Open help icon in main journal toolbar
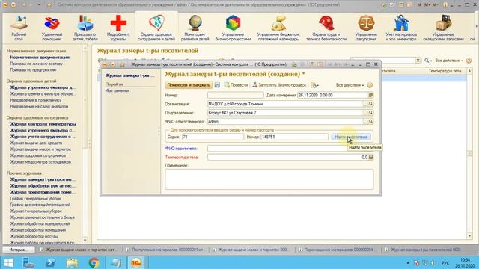The image size is (479, 269). pyautogui.click(x=469, y=61)
